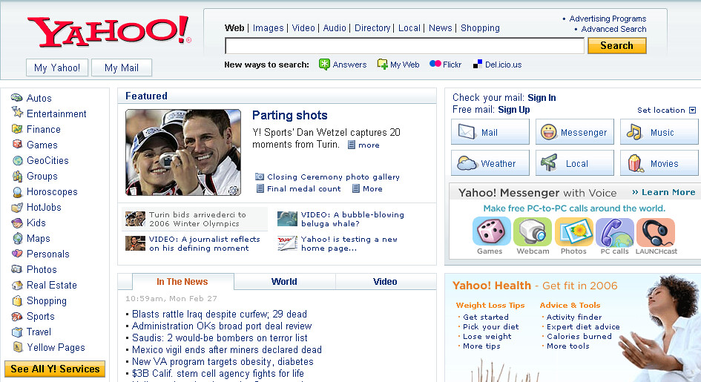Switch to the Video news tab
Image resolution: width=701 pixels, height=382 pixels.
[386, 281]
